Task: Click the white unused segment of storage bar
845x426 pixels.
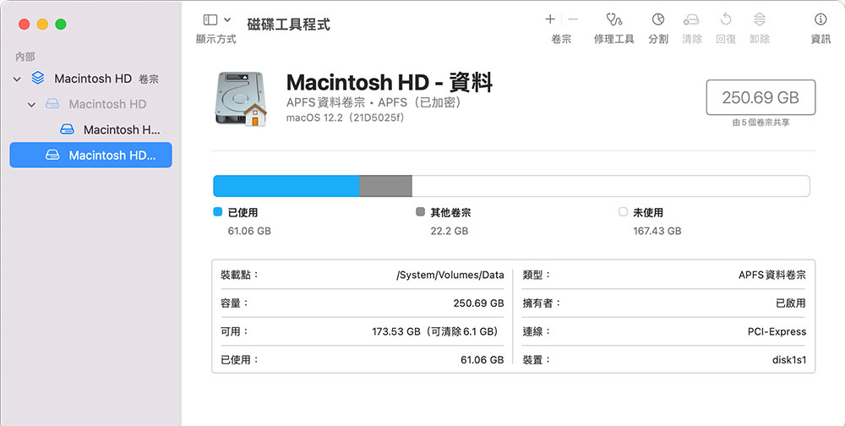Action: click(611, 186)
